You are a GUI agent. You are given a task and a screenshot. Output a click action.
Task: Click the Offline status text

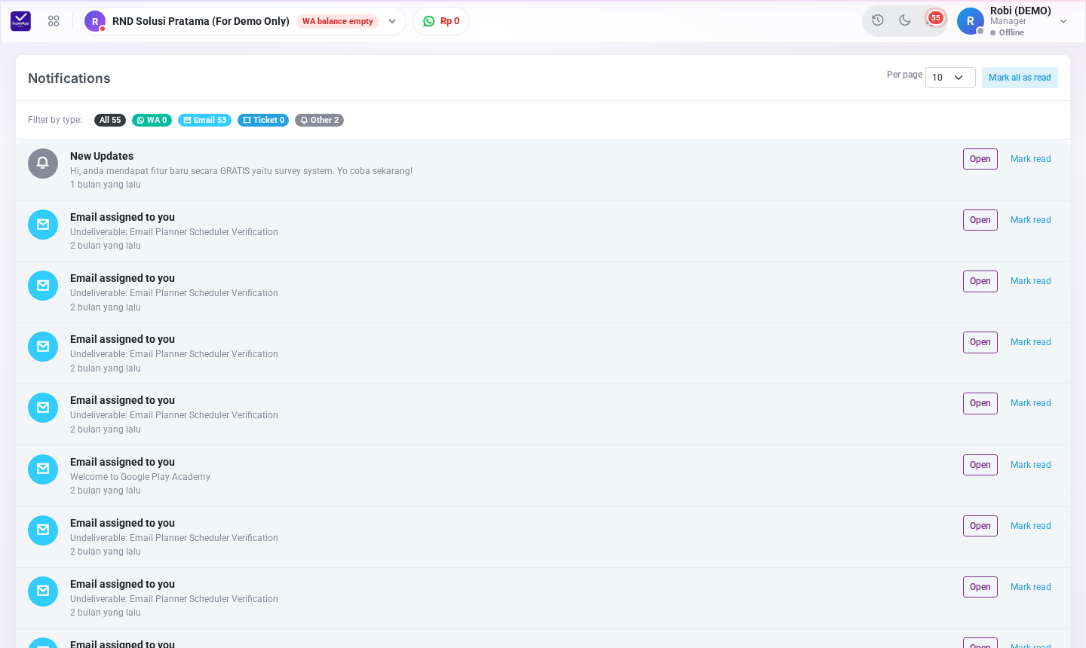click(x=1011, y=32)
